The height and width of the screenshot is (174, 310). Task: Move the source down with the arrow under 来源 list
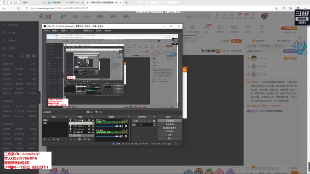pos(89,139)
